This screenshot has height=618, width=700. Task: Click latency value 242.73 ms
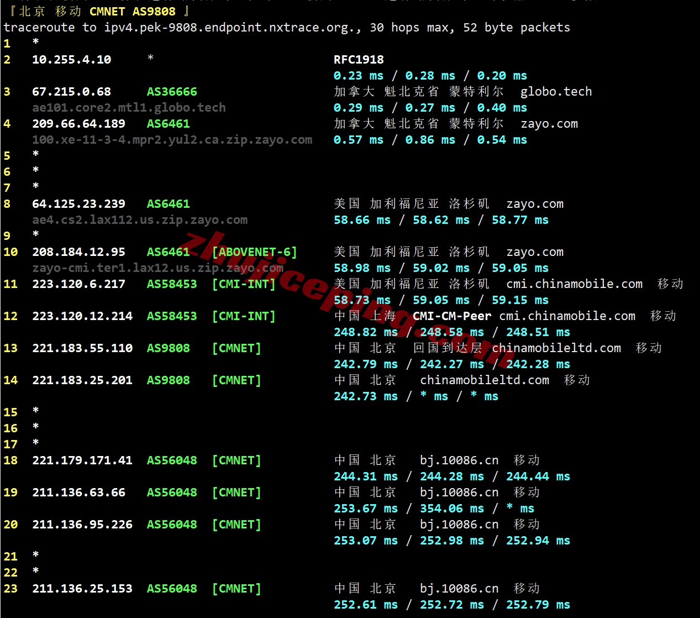point(366,396)
